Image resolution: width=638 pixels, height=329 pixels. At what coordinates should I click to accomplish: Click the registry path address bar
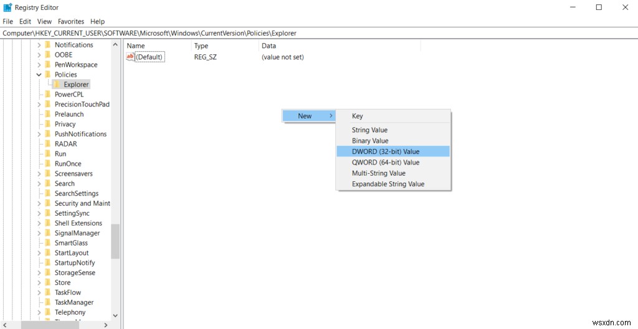pyautogui.click(x=319, y=33)
